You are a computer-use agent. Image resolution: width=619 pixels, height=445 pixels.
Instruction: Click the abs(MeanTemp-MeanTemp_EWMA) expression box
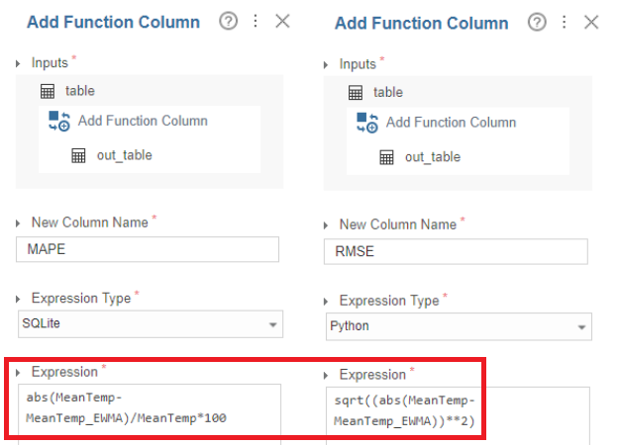click(150, 414)
